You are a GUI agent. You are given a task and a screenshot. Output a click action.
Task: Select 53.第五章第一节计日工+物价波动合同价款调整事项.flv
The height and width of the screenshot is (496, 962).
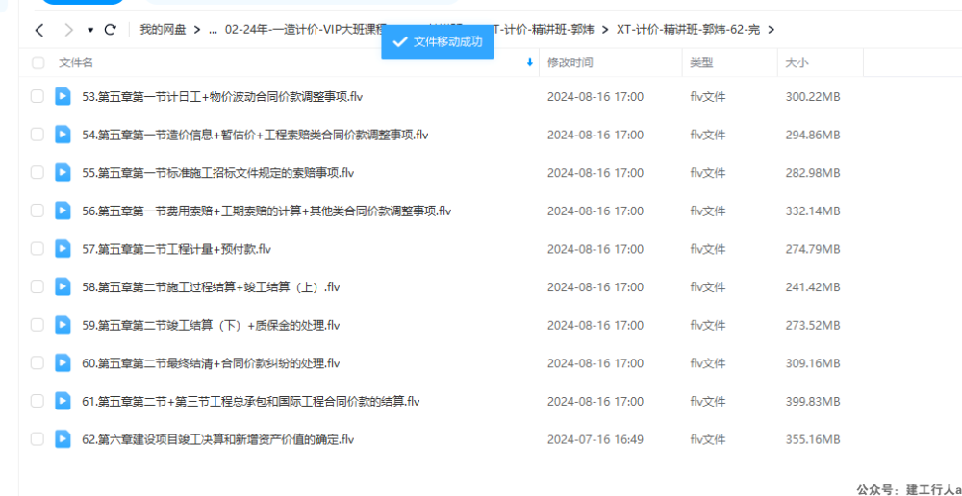[x=222, y=97]
